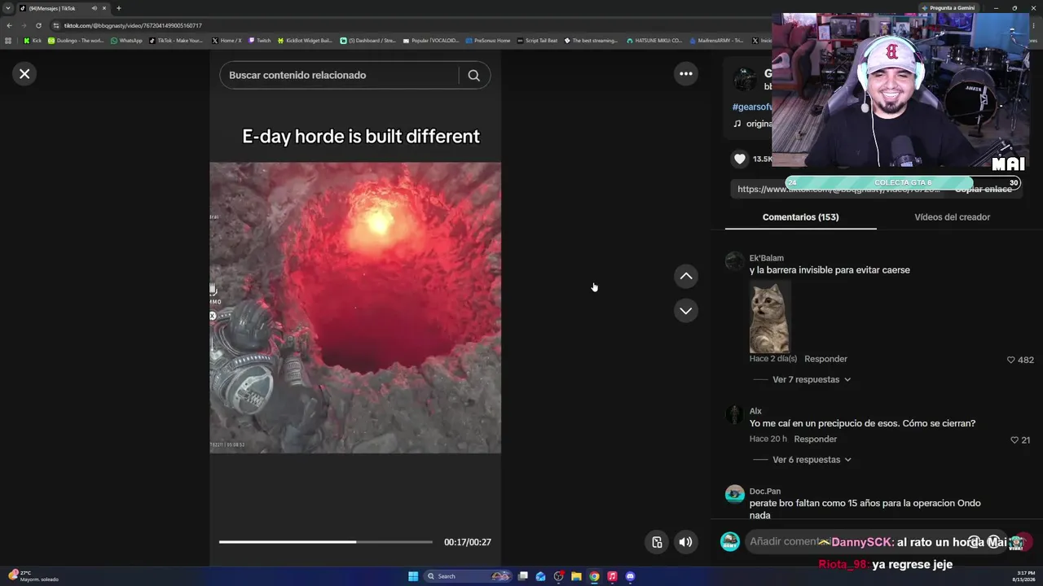This screenshot has width=1043, height=586.
Task: Open Apple Music from the taskbar
Action: [x=612, y=576]
